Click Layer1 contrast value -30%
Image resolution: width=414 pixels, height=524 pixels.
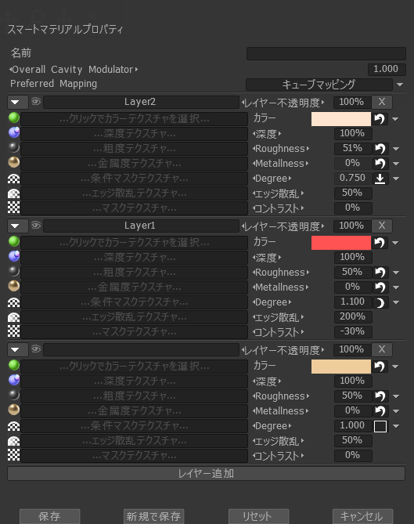point(353,331)
